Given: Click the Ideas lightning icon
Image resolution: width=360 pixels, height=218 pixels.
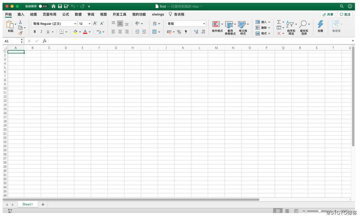Looking at the screenshot, I should [x=320, y=26].
